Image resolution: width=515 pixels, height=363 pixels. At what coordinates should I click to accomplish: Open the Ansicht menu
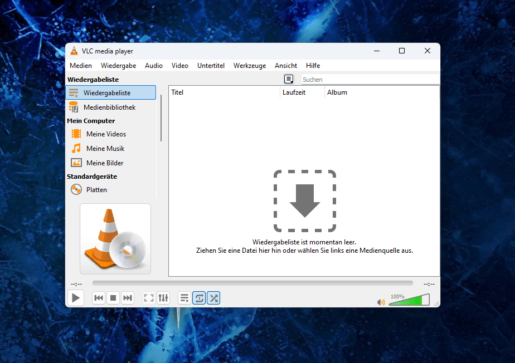tap(285, 65)
